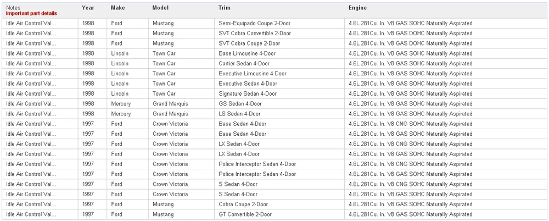
Task: Click the Make column header
Action: [x=117, y=8]
